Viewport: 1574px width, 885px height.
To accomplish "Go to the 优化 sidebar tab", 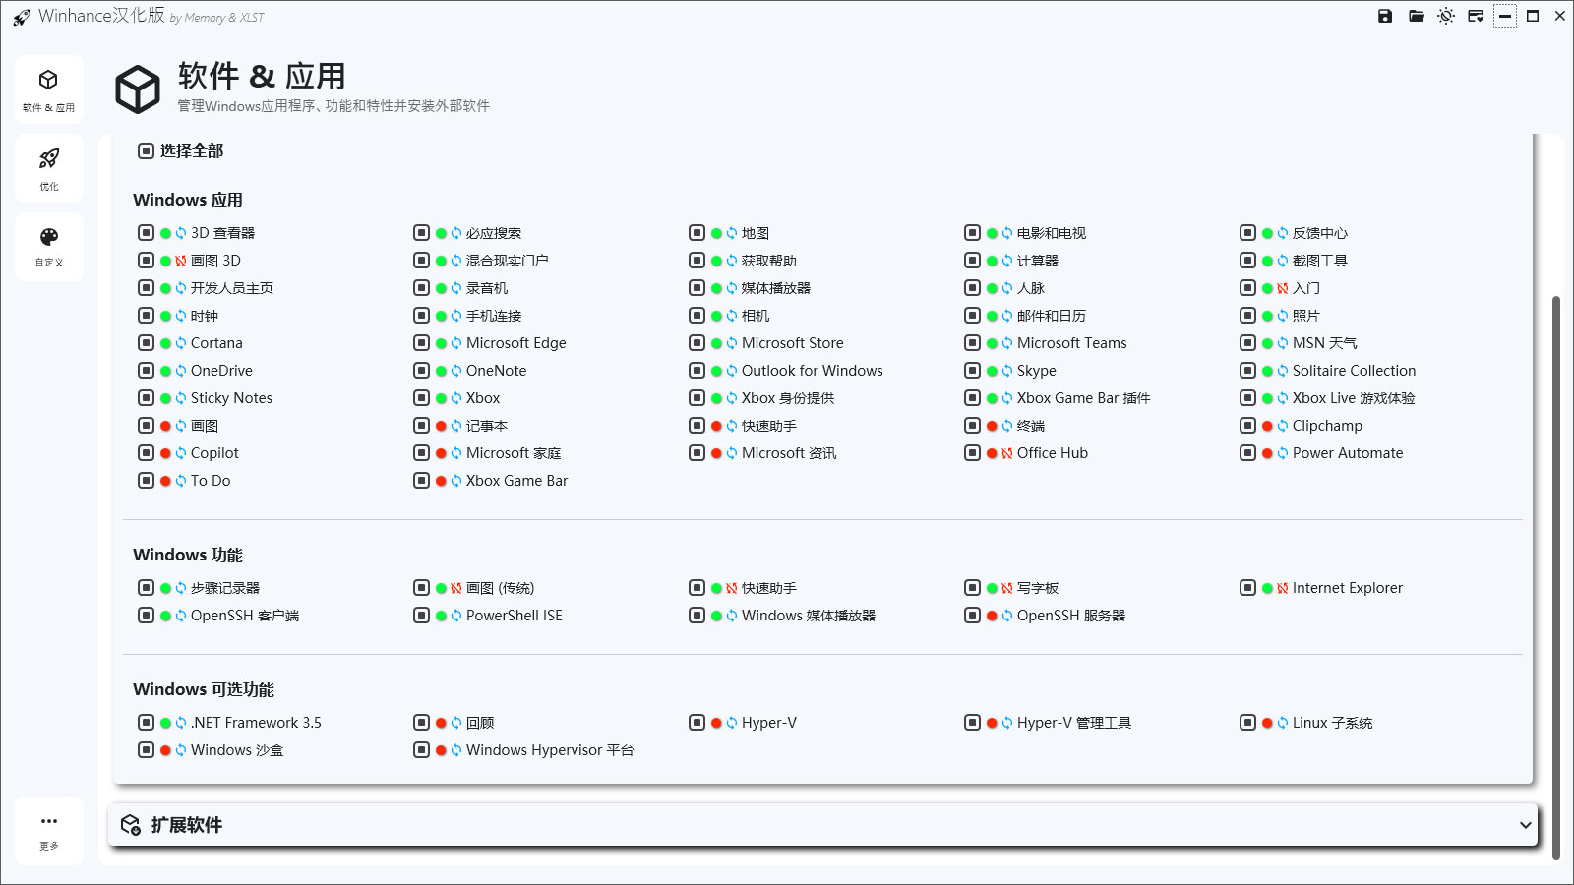I will [x=49, y=168].
